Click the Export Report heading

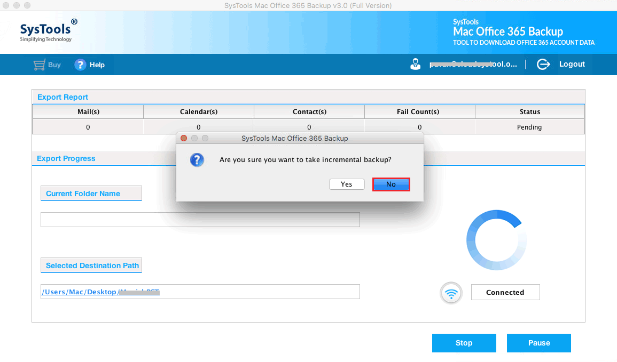pos(63,97)
